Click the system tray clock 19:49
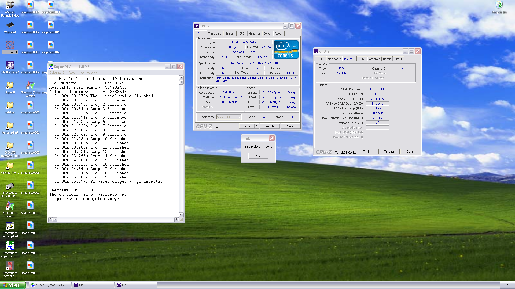This screenshot has height=289, width=515. coord(507,285)
